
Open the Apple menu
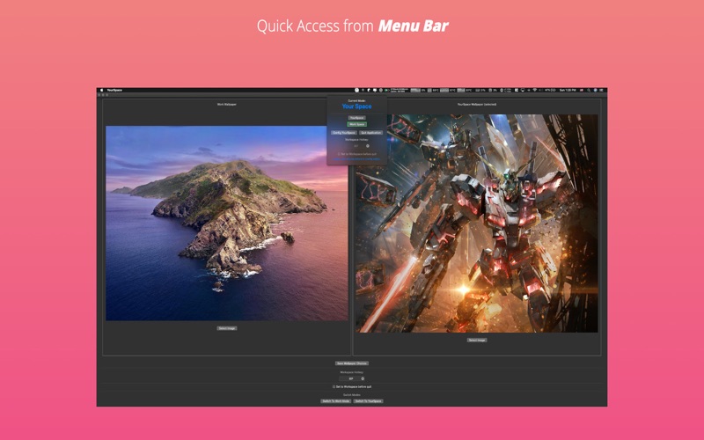pos(101,91)
